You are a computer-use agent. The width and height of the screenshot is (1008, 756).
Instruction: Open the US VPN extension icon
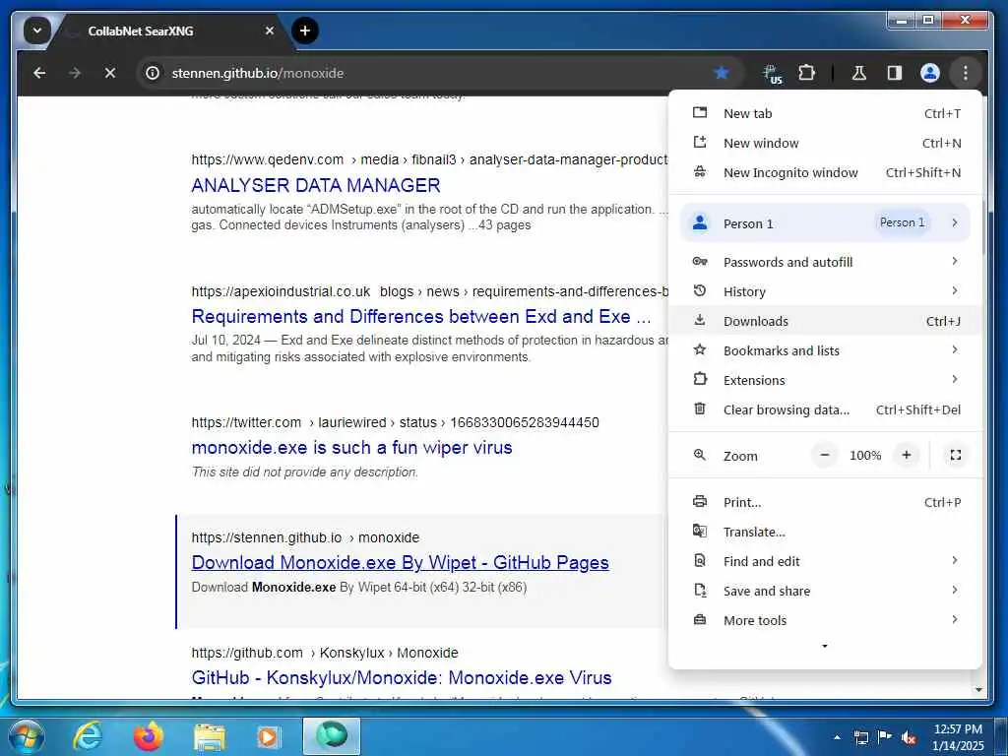772,73
